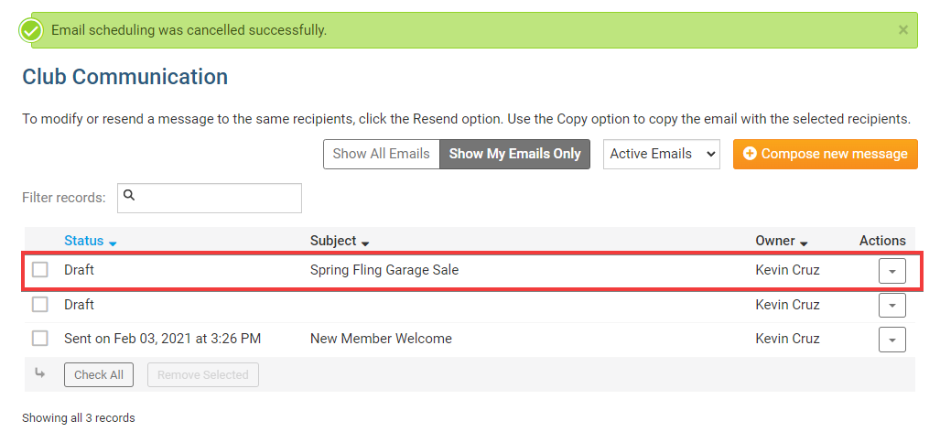Image resolution: width=940 pixels, height=432 pixels.
Task: Switch to Show All Emails
Action: [x=381, y=154]
